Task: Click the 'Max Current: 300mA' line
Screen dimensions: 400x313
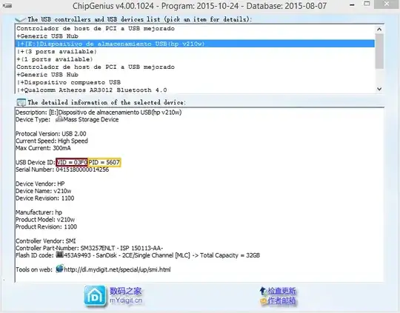Action: click(44, 148)
